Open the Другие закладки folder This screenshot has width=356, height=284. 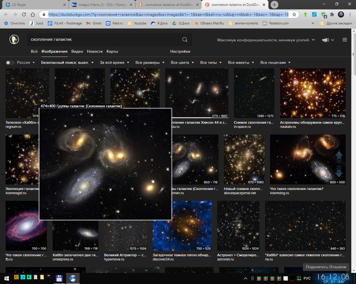(336, 23)
